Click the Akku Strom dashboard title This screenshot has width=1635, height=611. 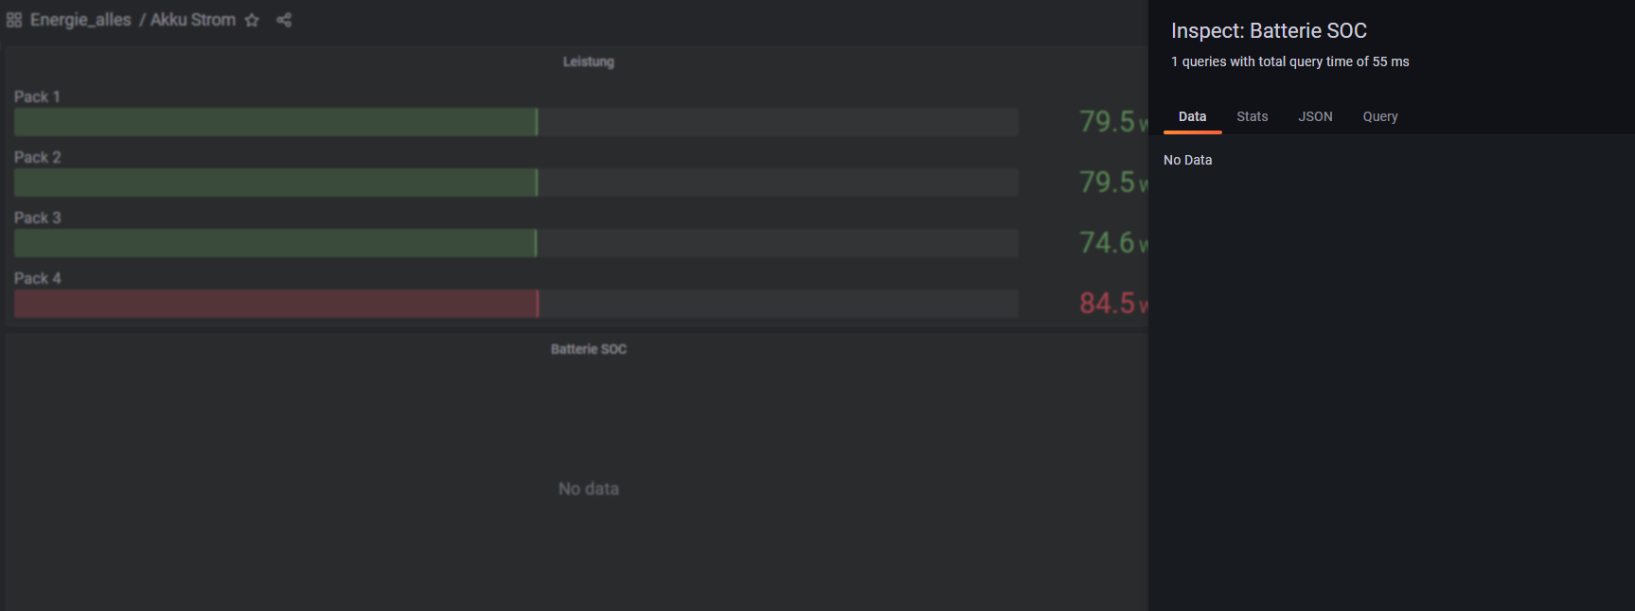click(x=193, y=20)
